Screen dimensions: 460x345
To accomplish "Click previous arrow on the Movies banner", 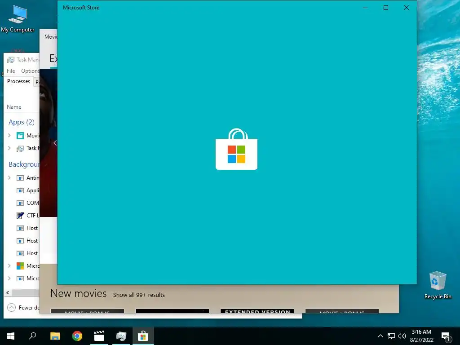I will tap(55, 143).
